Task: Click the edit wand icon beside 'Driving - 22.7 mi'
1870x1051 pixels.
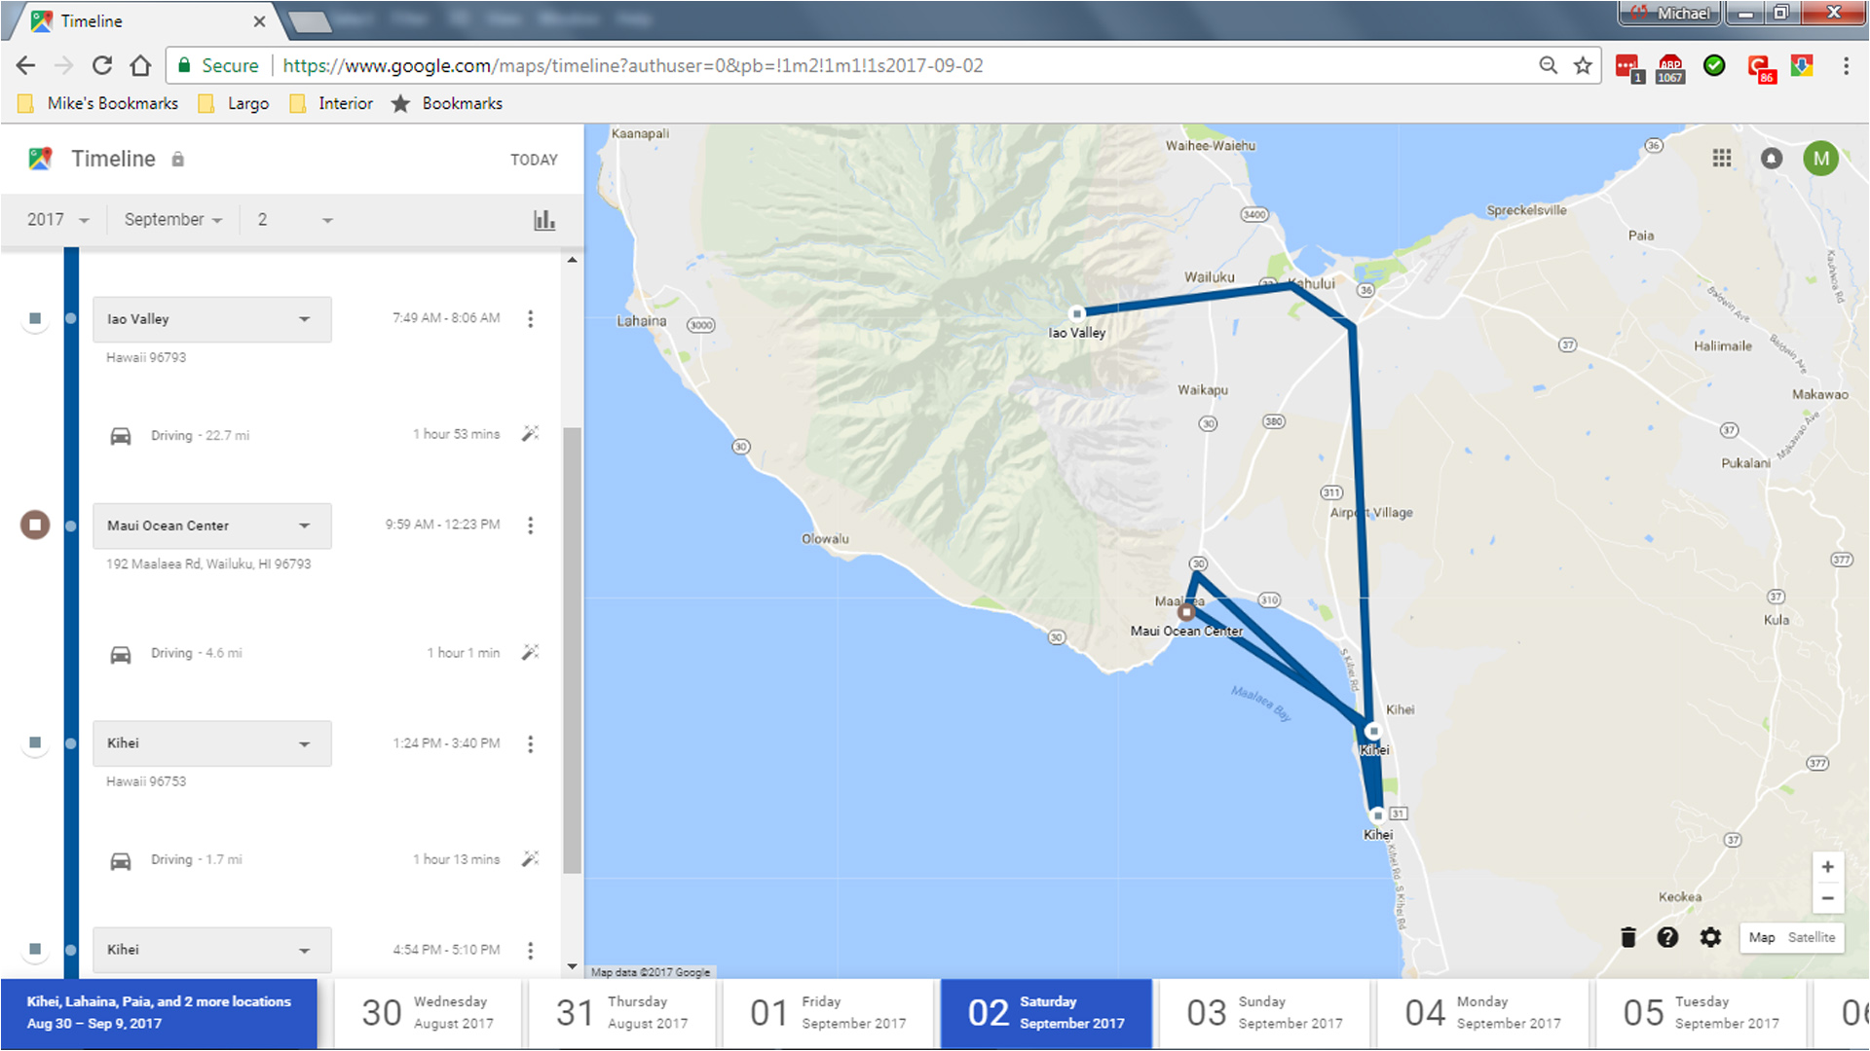Action: click(x=530, y=434)
